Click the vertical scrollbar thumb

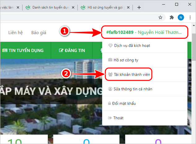click(x=194, y=47)
